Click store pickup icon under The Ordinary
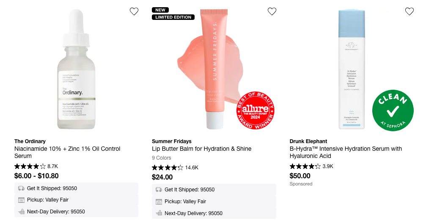This screenshot has height=221, width=448. (x=21, y=200)
